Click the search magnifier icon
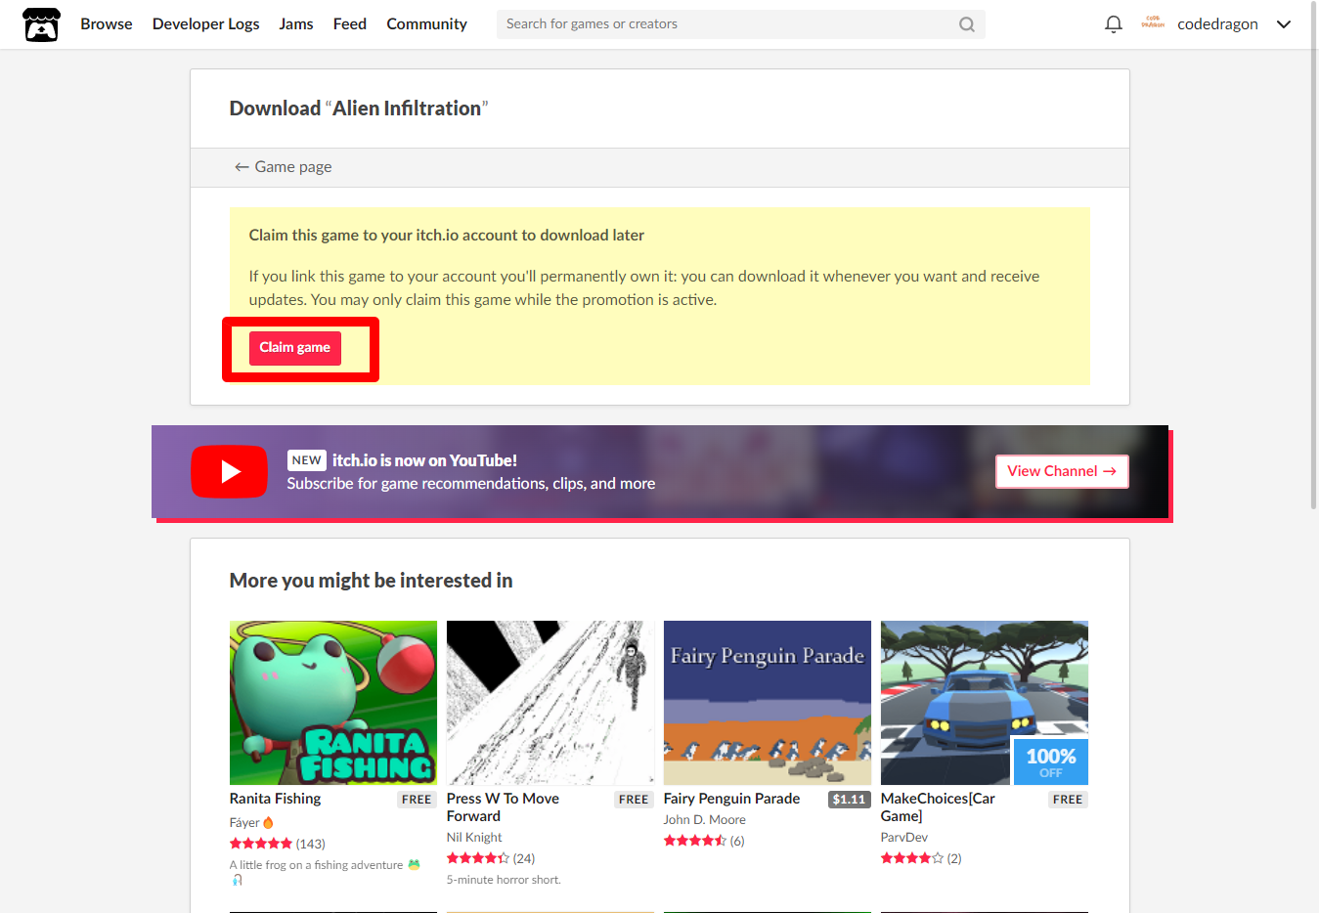The image size is (1319, 913). click(x=966, y=24)
